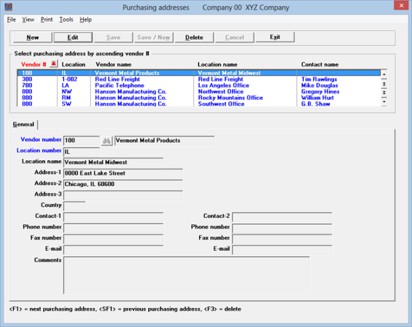Click the Vendor # column header

33,64
